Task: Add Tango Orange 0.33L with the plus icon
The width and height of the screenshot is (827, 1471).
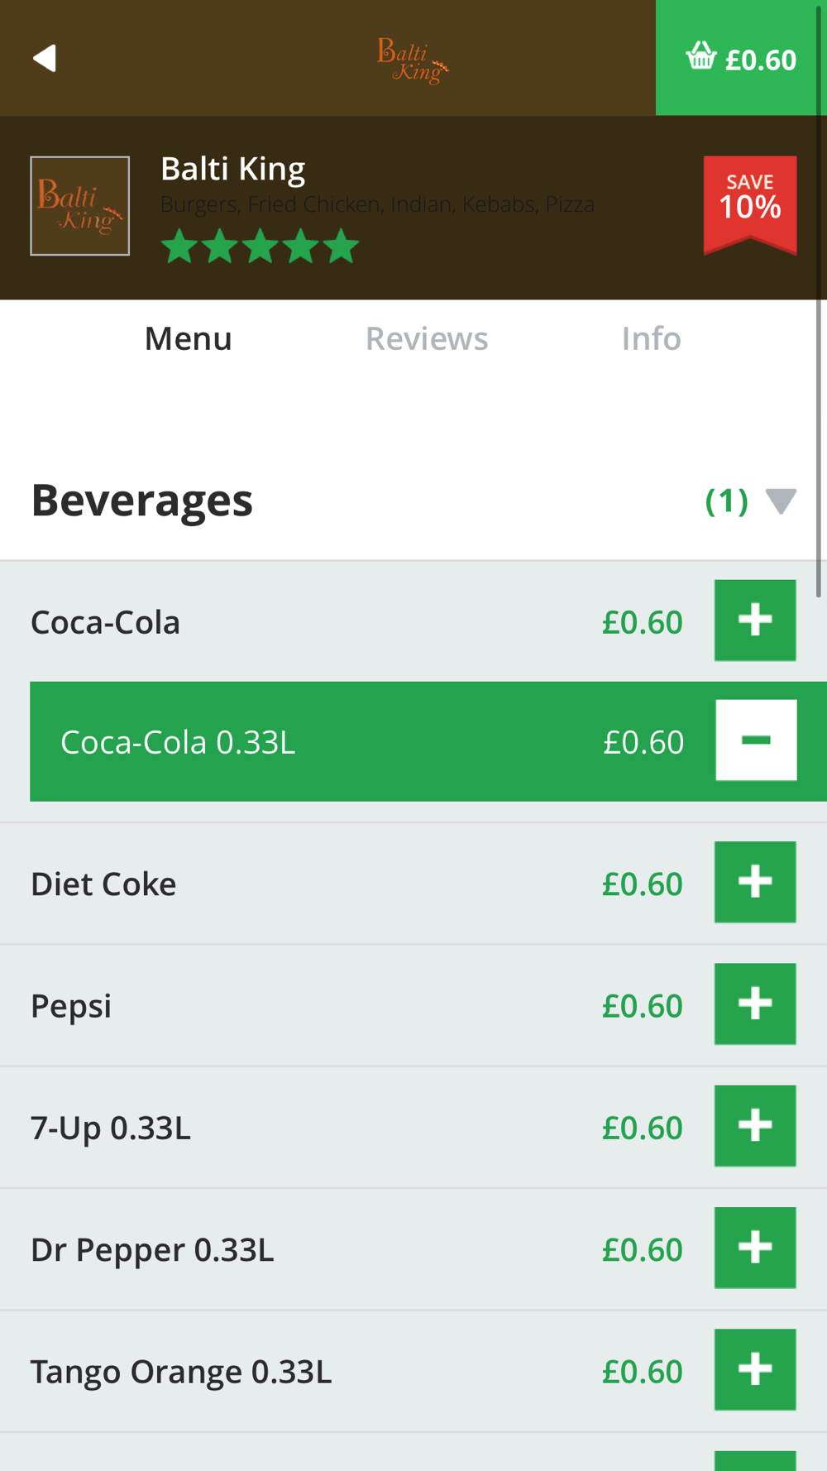Action: (755, 1370)
